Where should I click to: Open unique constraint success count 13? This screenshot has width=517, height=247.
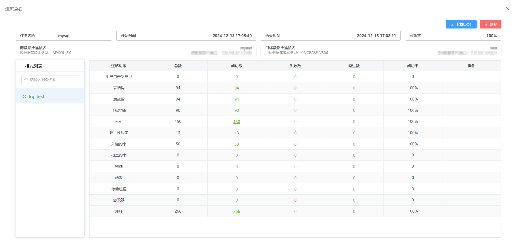pyautogui.click(x=236, y=133)
